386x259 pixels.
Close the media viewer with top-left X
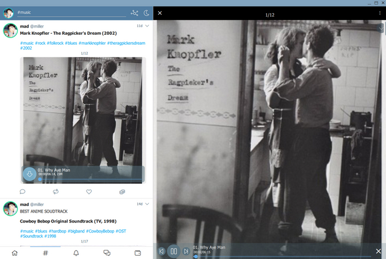(160, 13)
